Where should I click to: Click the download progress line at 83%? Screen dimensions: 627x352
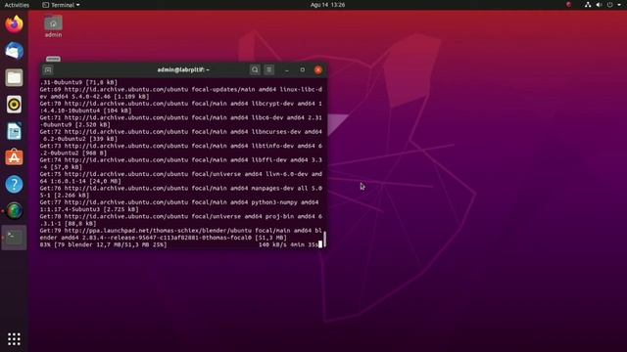180,244
